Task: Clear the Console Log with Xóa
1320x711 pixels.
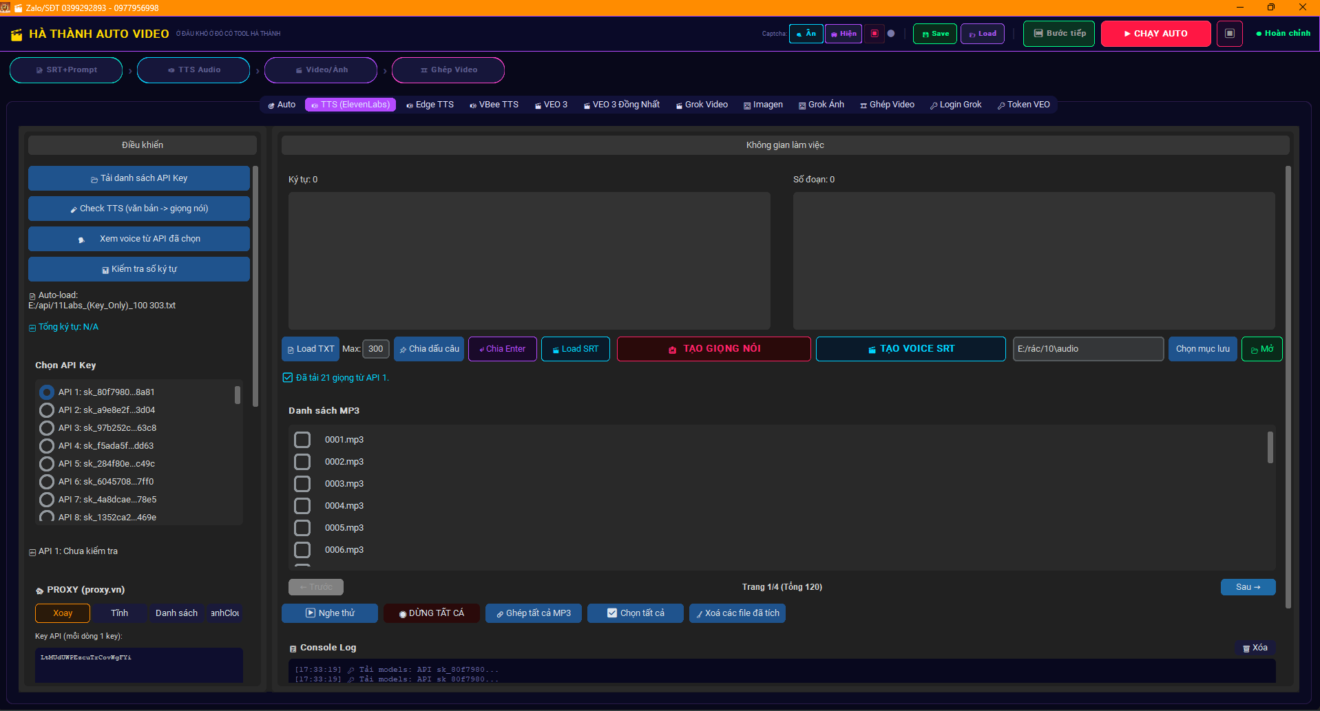Action: [1255, 648]
